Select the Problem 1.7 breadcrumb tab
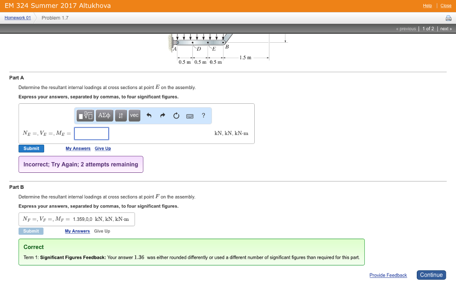Screen dimensions: 456x285 [x=55, y=18]
